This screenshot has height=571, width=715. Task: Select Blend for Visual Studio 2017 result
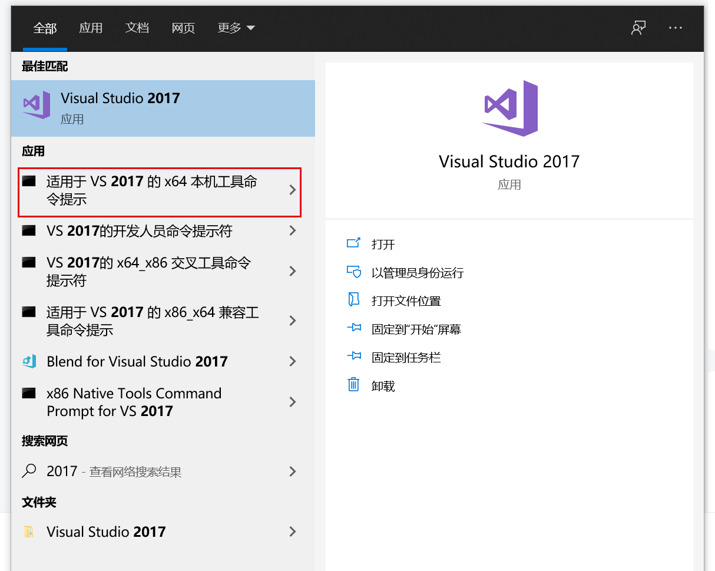point(137,361)
